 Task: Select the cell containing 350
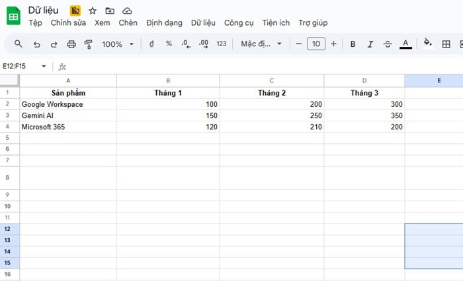click(x=364, y=115)
